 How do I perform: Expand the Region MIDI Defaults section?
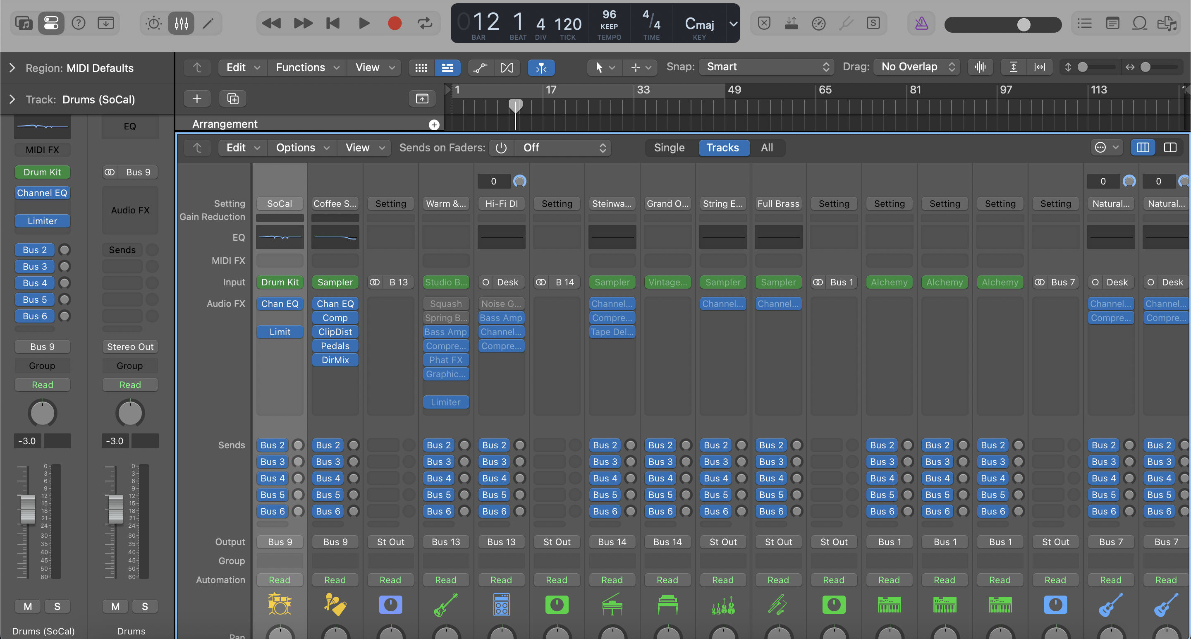point(12,68)
